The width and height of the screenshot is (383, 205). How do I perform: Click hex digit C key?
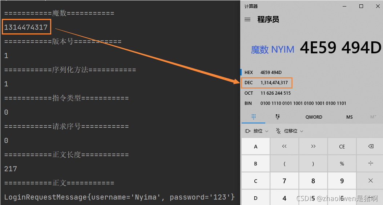[255, 181]
